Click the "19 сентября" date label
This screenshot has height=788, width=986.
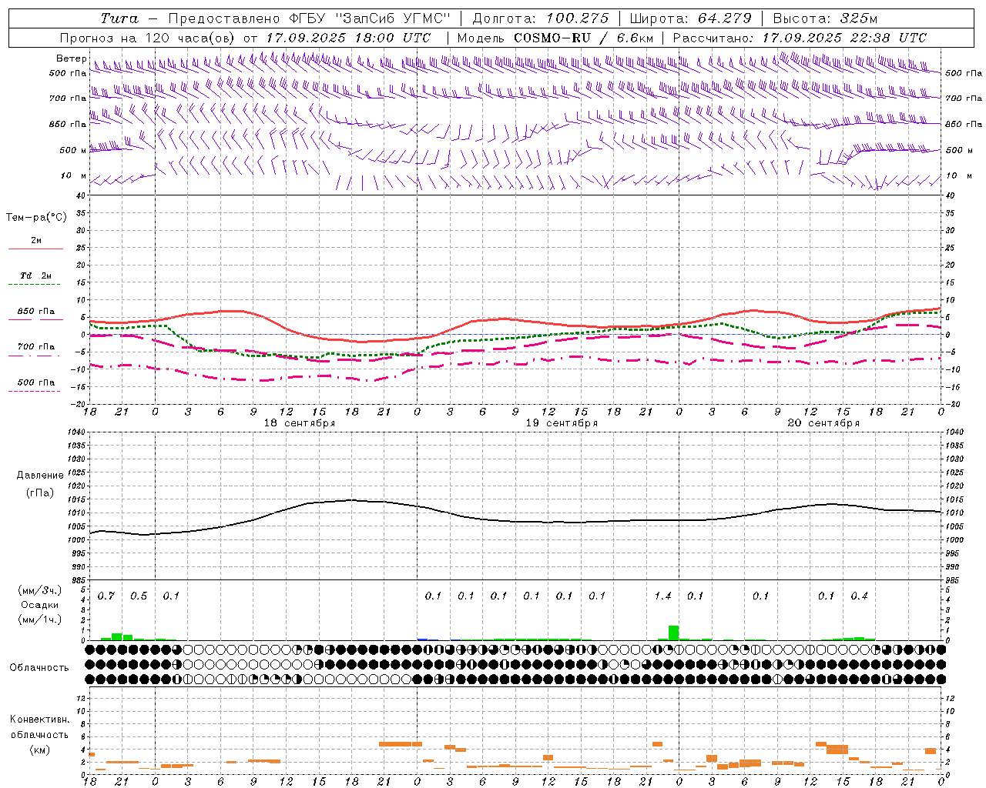click(x=562, y=423)
